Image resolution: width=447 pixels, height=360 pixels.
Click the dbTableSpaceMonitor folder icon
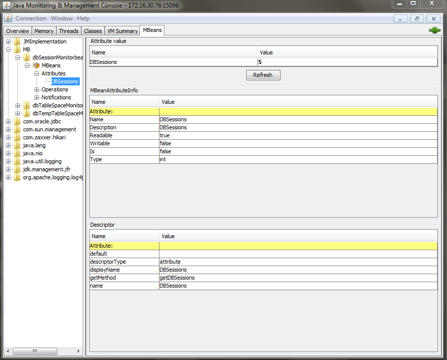(26, 105)
